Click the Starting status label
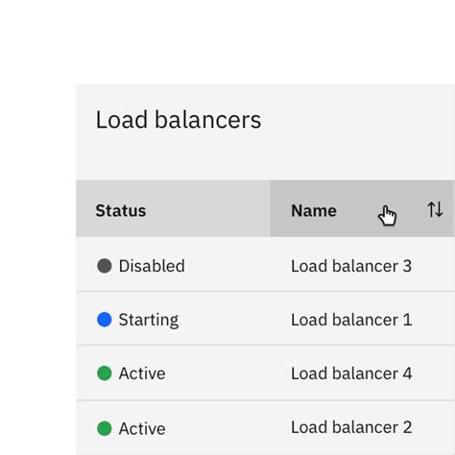 (149, 320)
